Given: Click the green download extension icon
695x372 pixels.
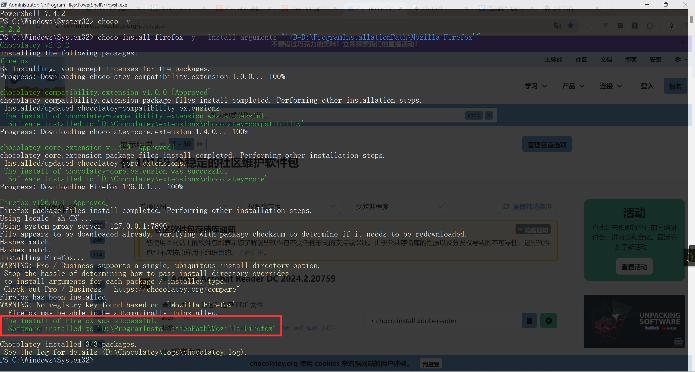Looking at the screenshot, I should pos(635,26).
